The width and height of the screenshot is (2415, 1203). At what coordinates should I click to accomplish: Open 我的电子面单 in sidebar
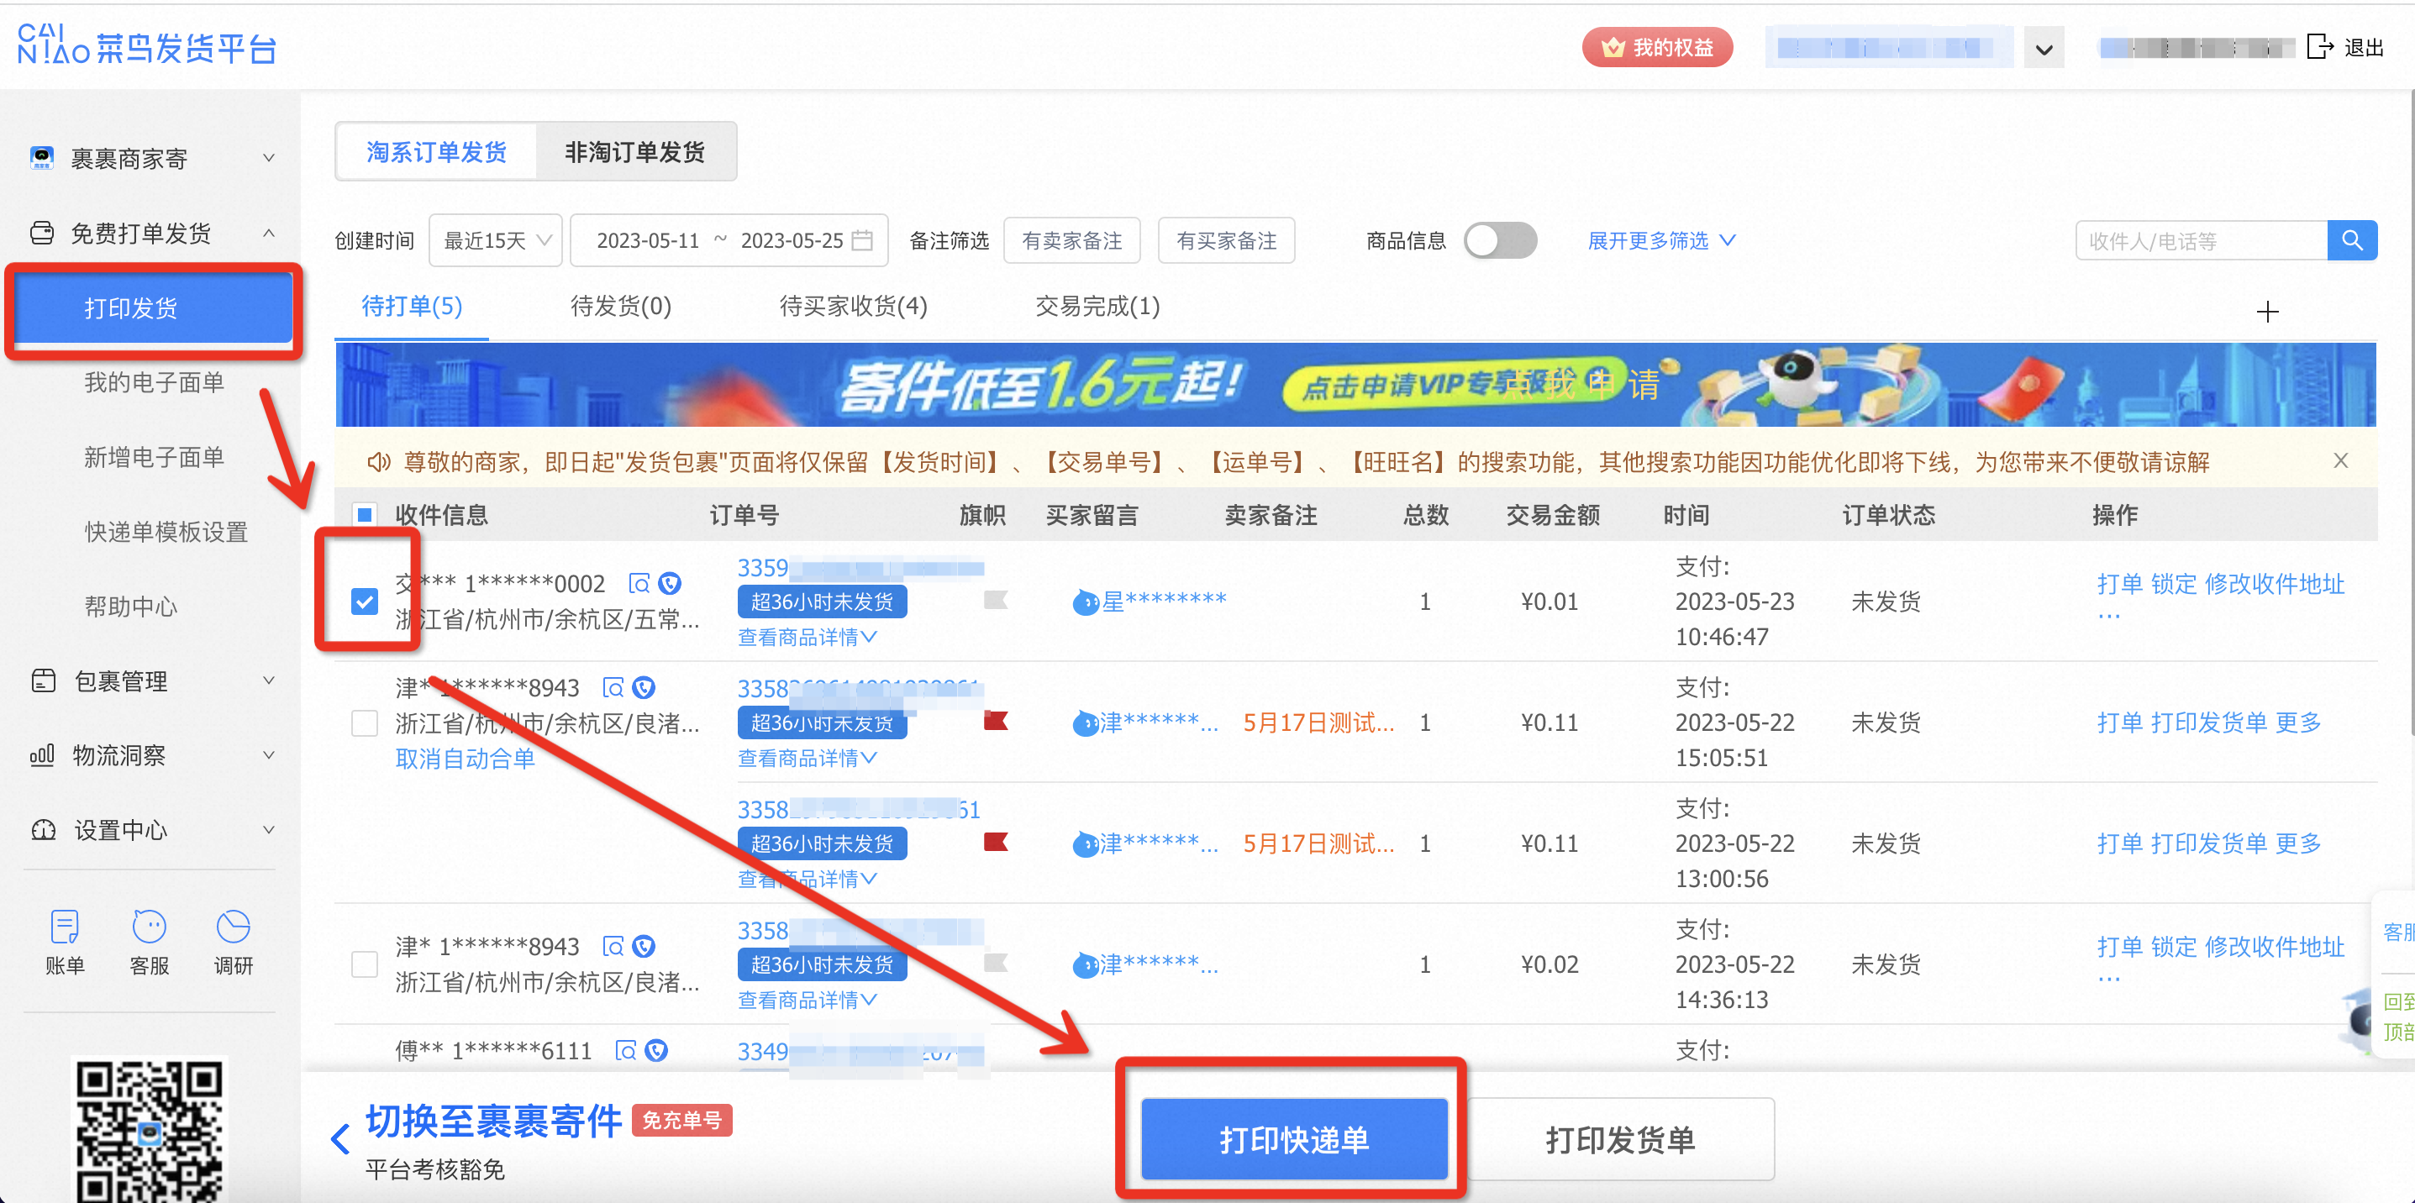155,382
